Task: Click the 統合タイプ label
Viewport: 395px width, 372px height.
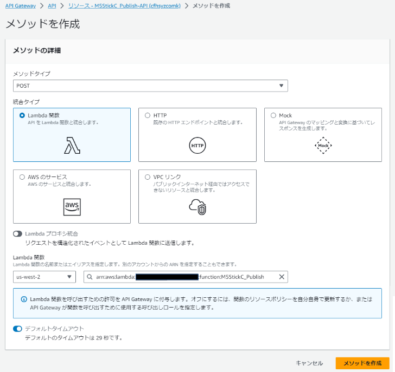Action: tap(26, 102)
